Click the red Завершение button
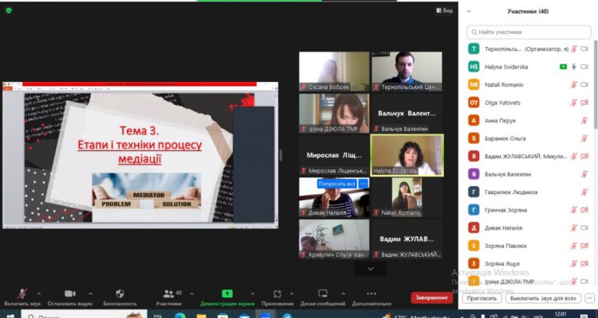The image size is (598, 318). [x=431, y=297]
